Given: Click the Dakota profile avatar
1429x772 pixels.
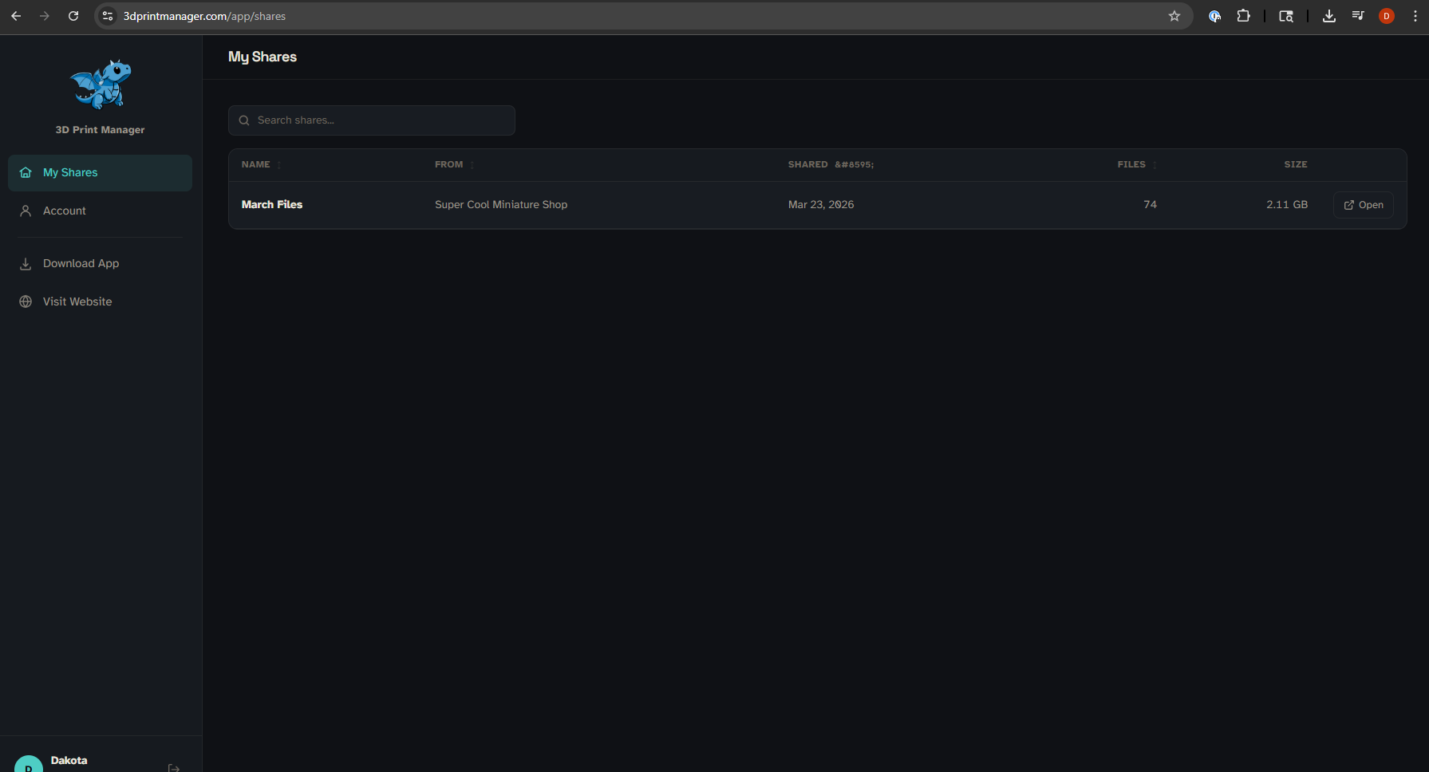Looking at the screenshot, I should coord(29,763).
